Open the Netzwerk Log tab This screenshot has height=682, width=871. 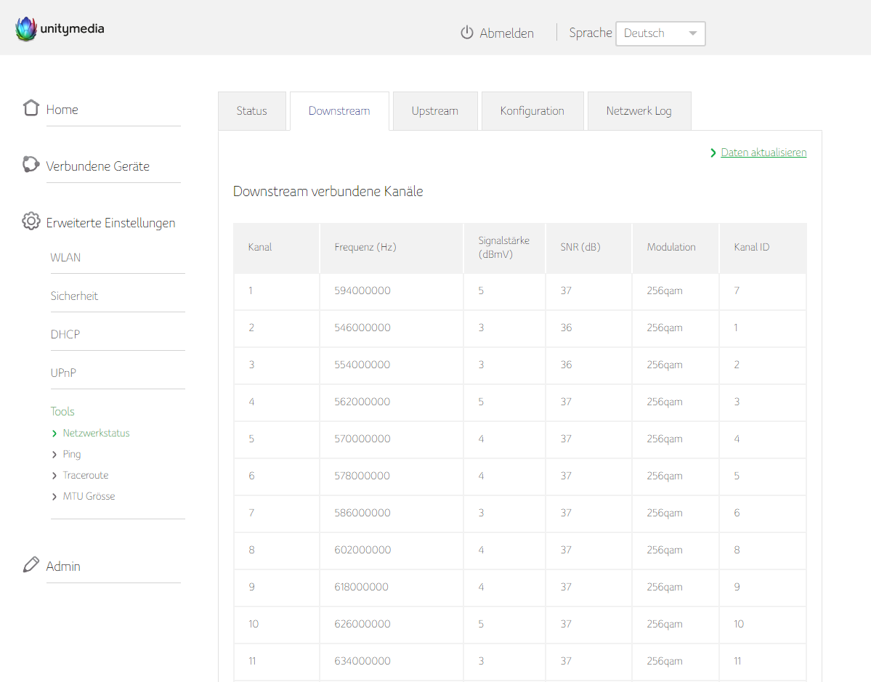click(x=639, y=111)
